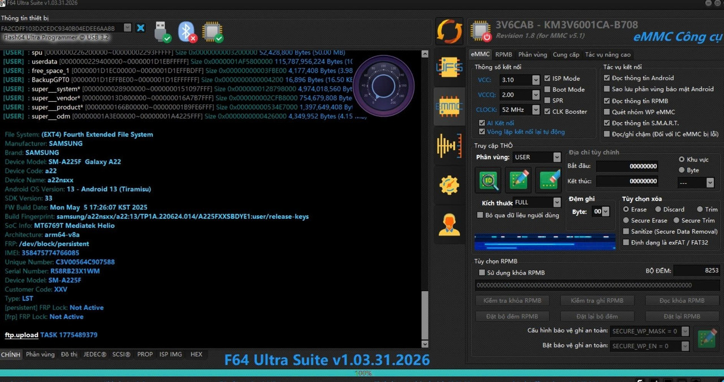This screenshot has width=724, height=382.
Task: Open the UFS tools sidebar icon
Action: pyautogui.click(x=449, y=67)
